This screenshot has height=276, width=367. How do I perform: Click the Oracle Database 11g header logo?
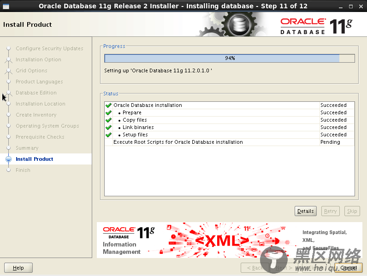[x=316, y=26]
